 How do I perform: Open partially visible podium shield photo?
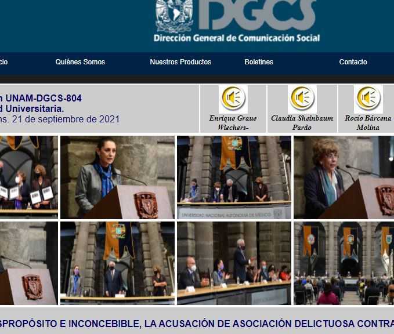click(29, 263)
